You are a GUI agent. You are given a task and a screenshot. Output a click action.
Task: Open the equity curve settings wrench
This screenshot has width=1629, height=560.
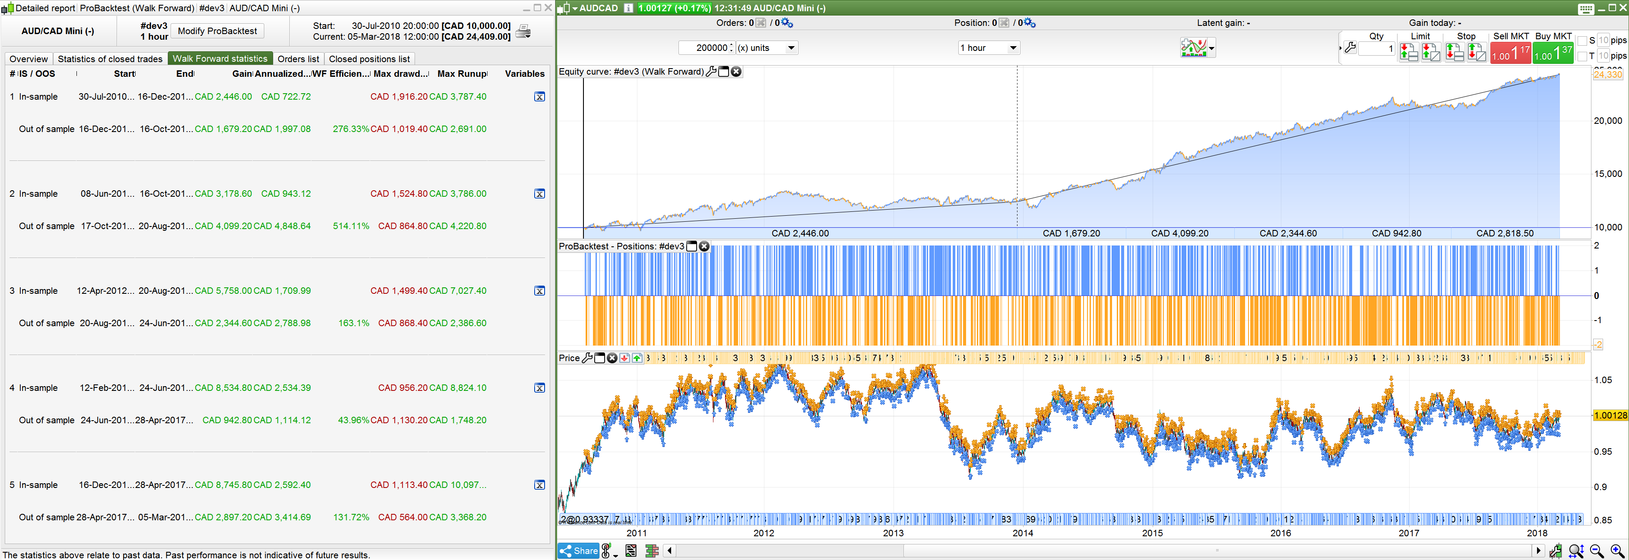click(711, 72)
